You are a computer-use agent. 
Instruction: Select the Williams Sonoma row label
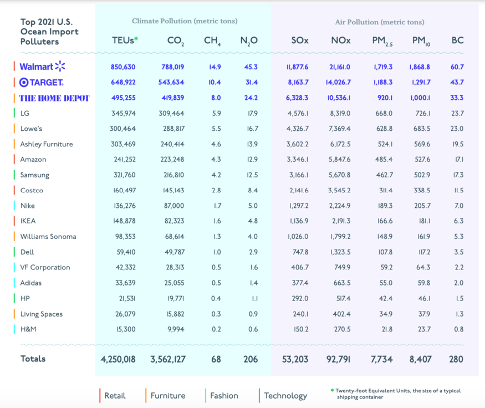click(48, 237)
